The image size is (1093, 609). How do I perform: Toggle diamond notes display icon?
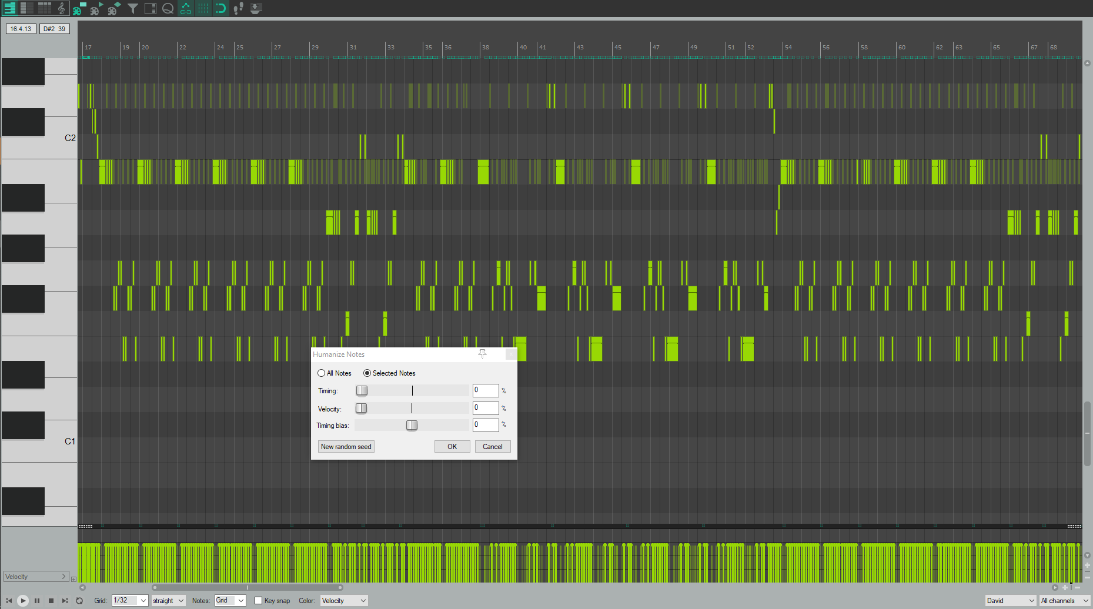click(115, 8)
